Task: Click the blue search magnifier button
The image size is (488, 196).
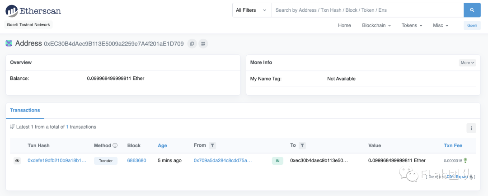Action: 472,10
